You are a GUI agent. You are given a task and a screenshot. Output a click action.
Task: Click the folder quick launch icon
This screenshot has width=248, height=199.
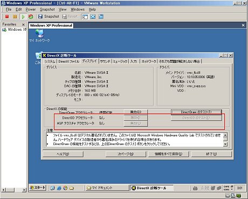pos(72,188)
